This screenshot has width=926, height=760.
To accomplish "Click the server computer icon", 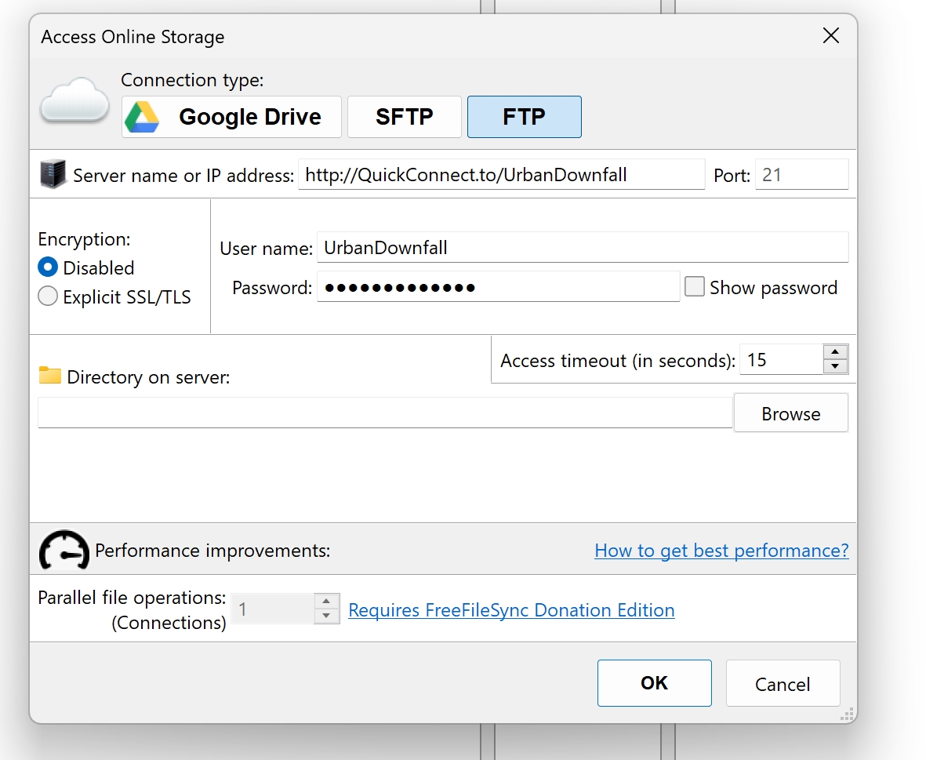I will (53, 174).
